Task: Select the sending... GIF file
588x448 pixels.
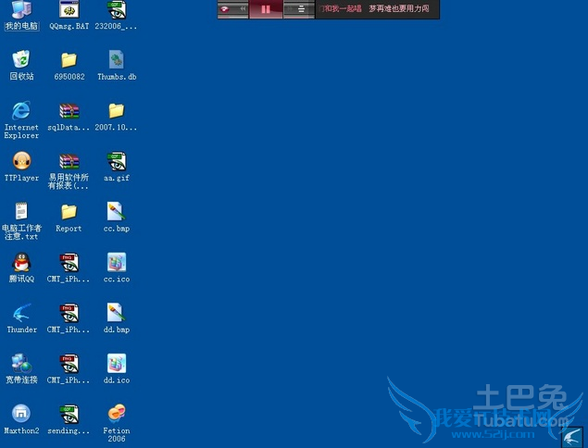Action: tap(69, 419)
